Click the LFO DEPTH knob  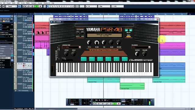78,33
